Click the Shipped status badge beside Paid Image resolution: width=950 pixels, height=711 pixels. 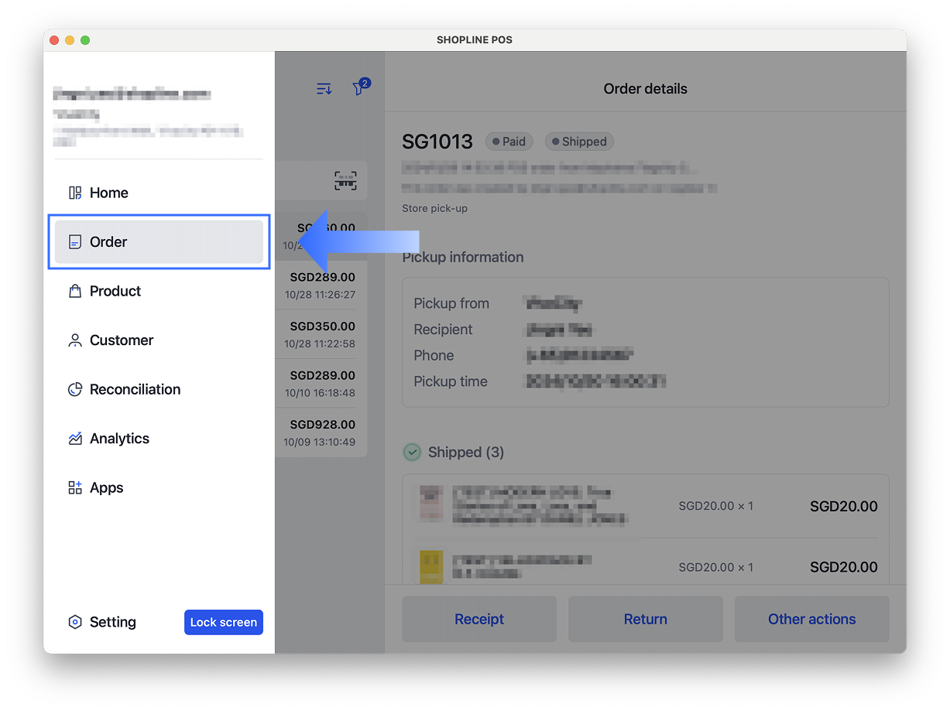coord(579,142)
